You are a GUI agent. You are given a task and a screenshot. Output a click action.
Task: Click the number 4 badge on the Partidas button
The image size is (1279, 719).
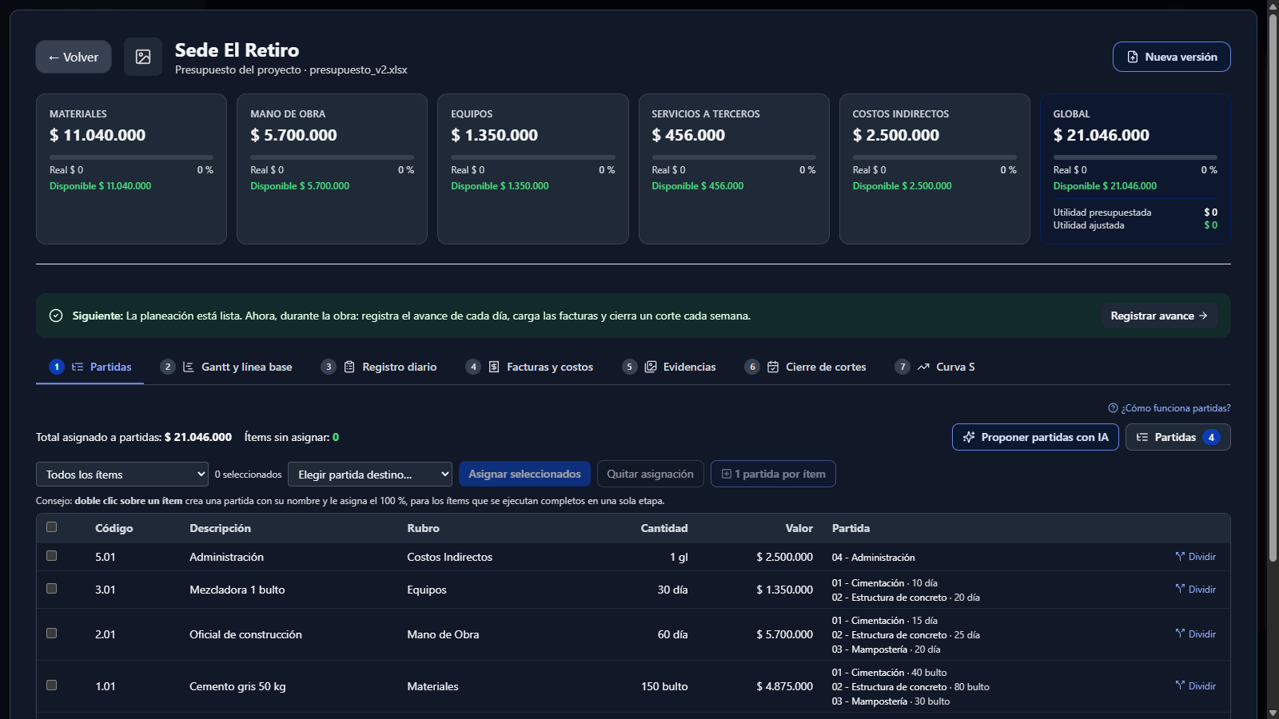tap(1212, 437)
